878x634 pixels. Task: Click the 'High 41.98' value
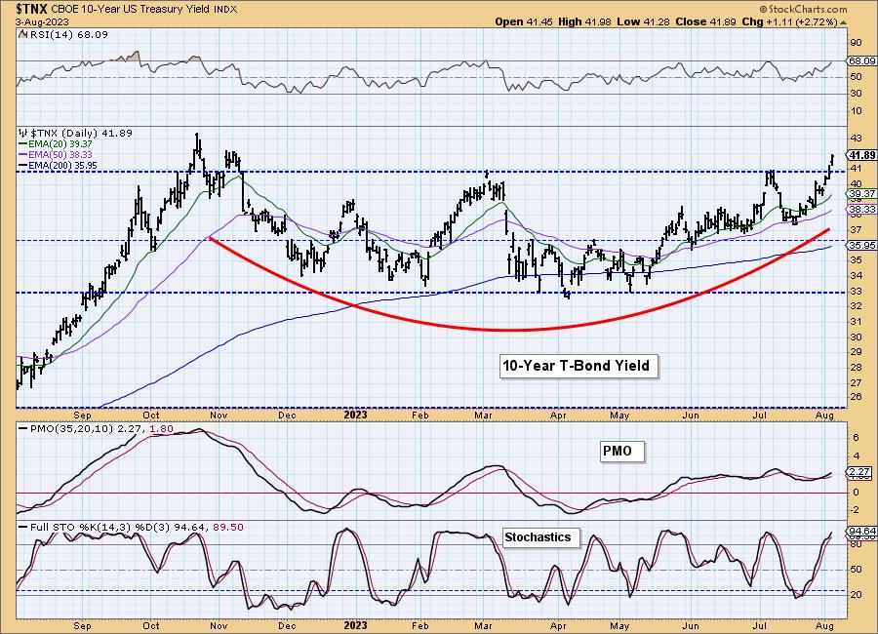[x=584, y=21]
